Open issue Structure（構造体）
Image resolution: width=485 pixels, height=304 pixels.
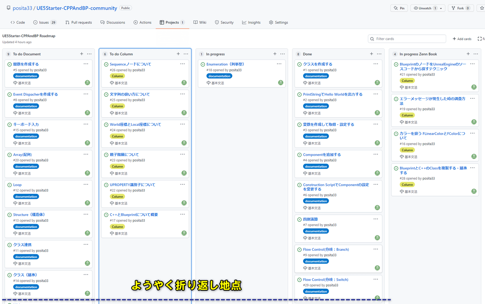[x=29, y=215]
